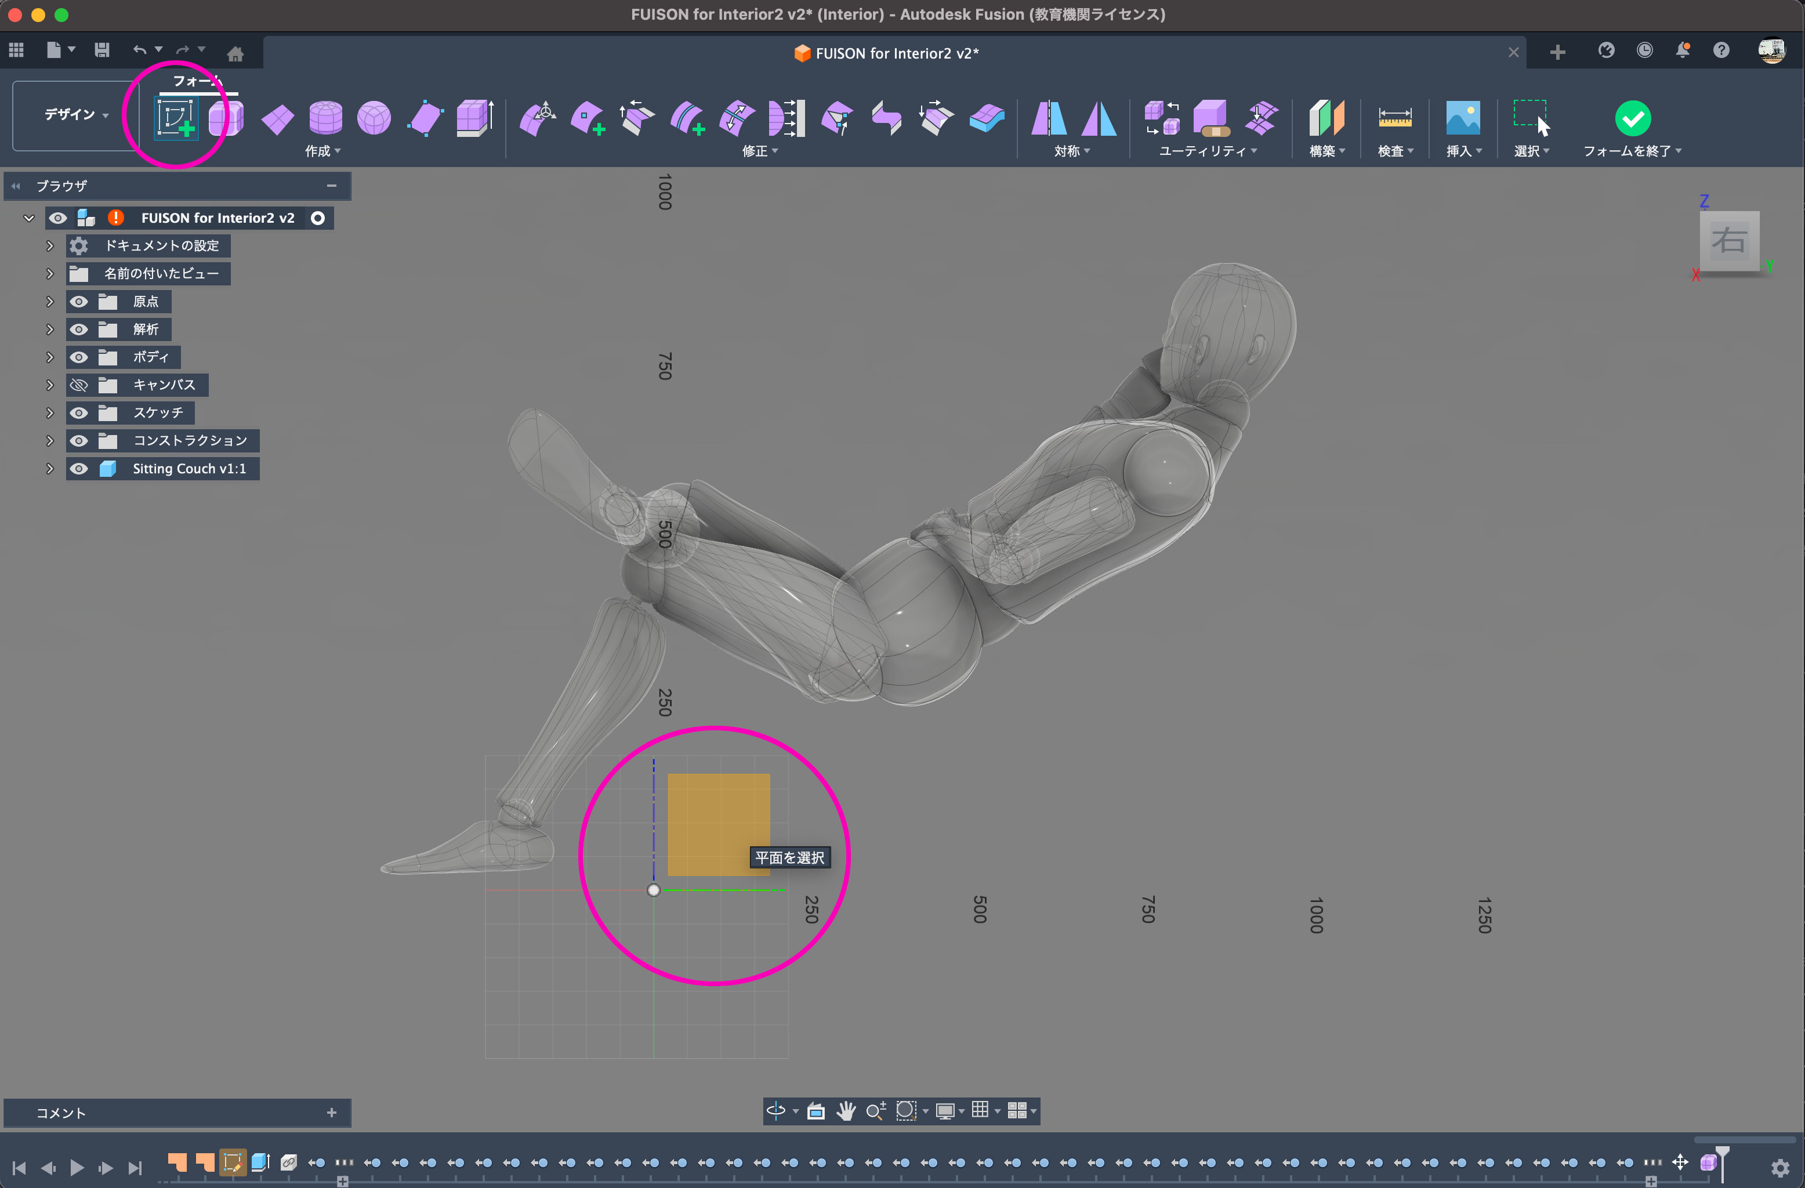1805x1188 pixels.
Task: Open the デザイン workspace dropdown
Action: click(76, 114)
